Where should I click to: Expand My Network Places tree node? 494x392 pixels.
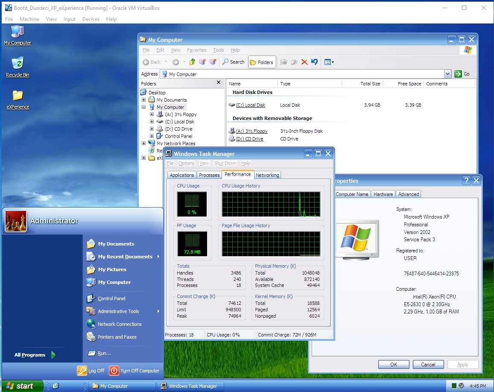click(143, 143)
